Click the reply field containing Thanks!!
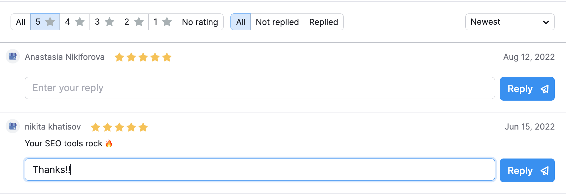Image resolution: width=566 pixels, height=196 pixels. coord(260,170)
